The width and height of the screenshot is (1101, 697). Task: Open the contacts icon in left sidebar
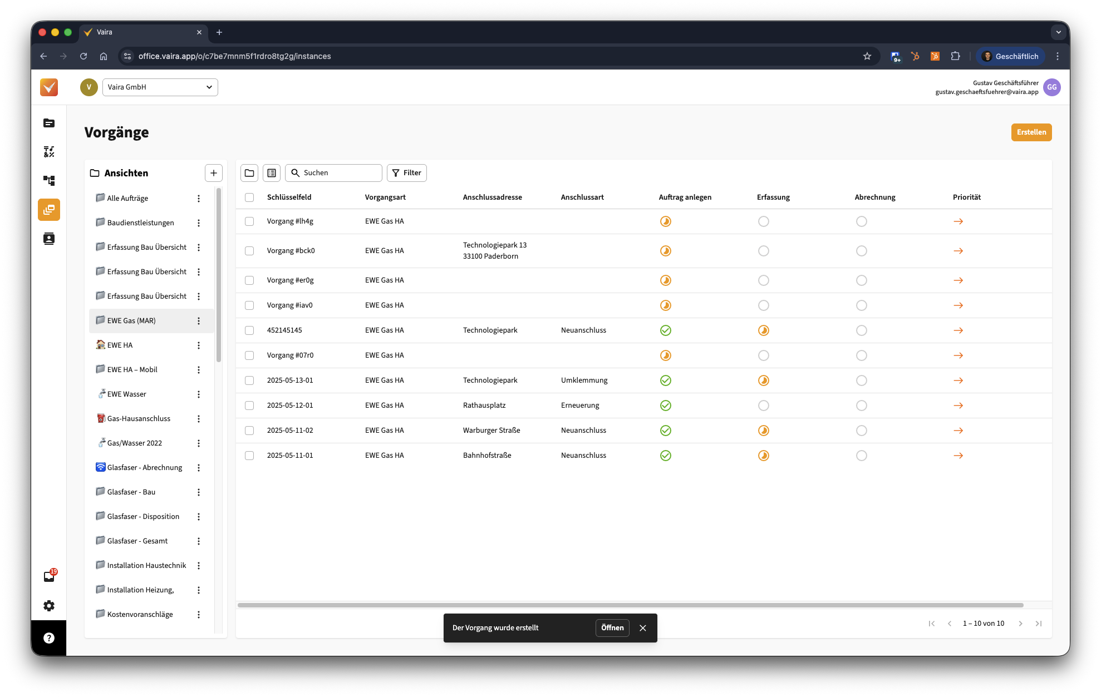coord(49,239)
